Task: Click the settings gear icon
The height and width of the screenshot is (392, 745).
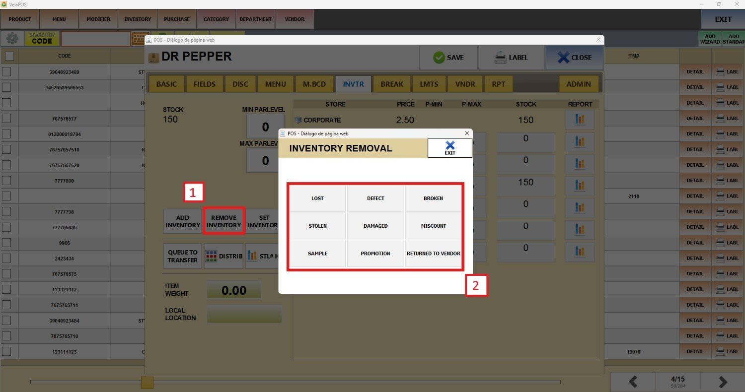Action: pos(12,39)
